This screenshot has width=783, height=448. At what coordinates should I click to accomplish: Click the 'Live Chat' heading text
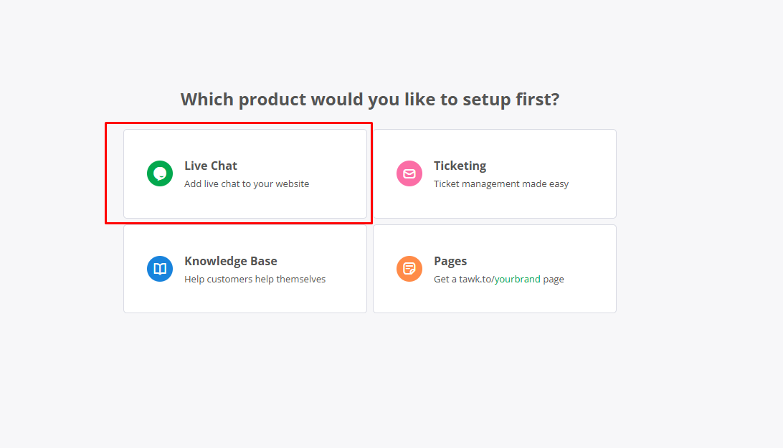pyautogui.click(x=211, y=166)
